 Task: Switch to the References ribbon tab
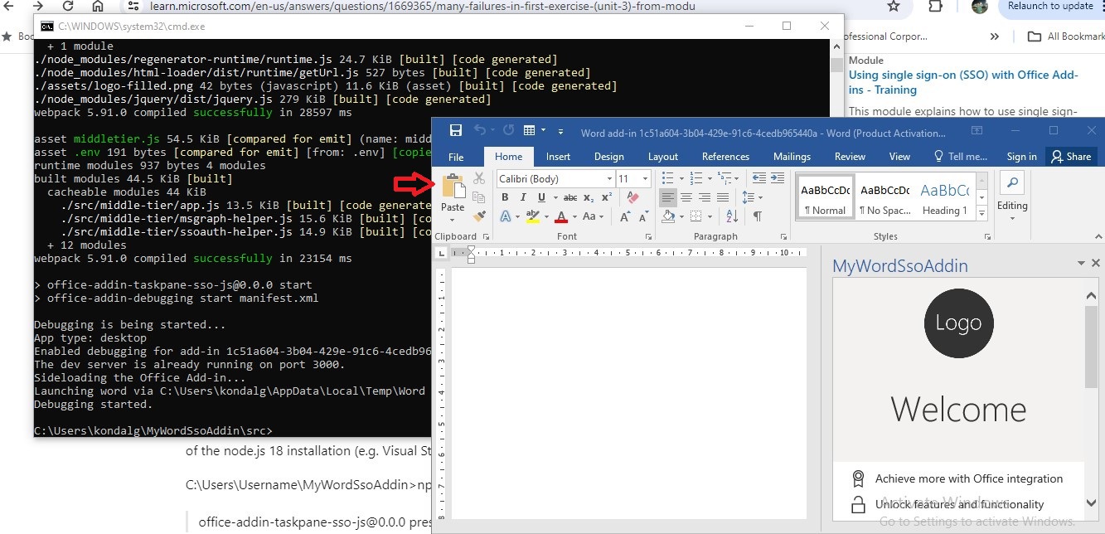pyautogui.click(x=725, y=157)
